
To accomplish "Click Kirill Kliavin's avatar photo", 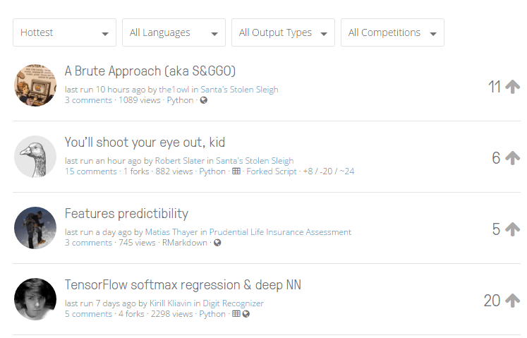I will click(x=35, y=299).
